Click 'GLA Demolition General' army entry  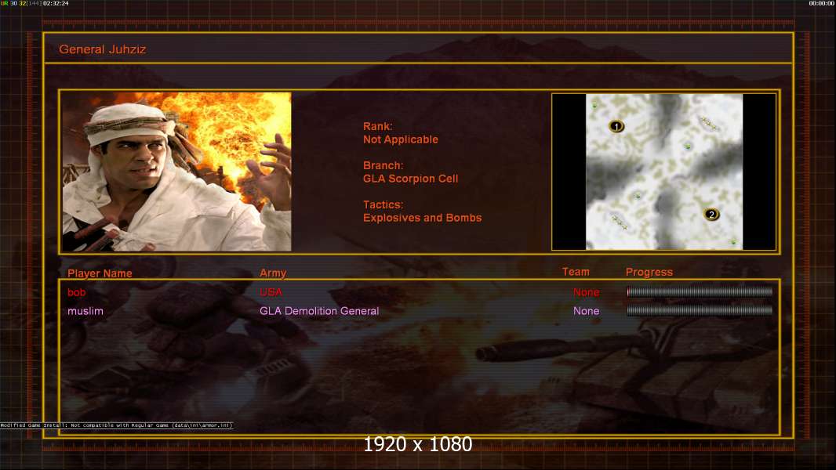pyautogui.click(x=319, y=311)
